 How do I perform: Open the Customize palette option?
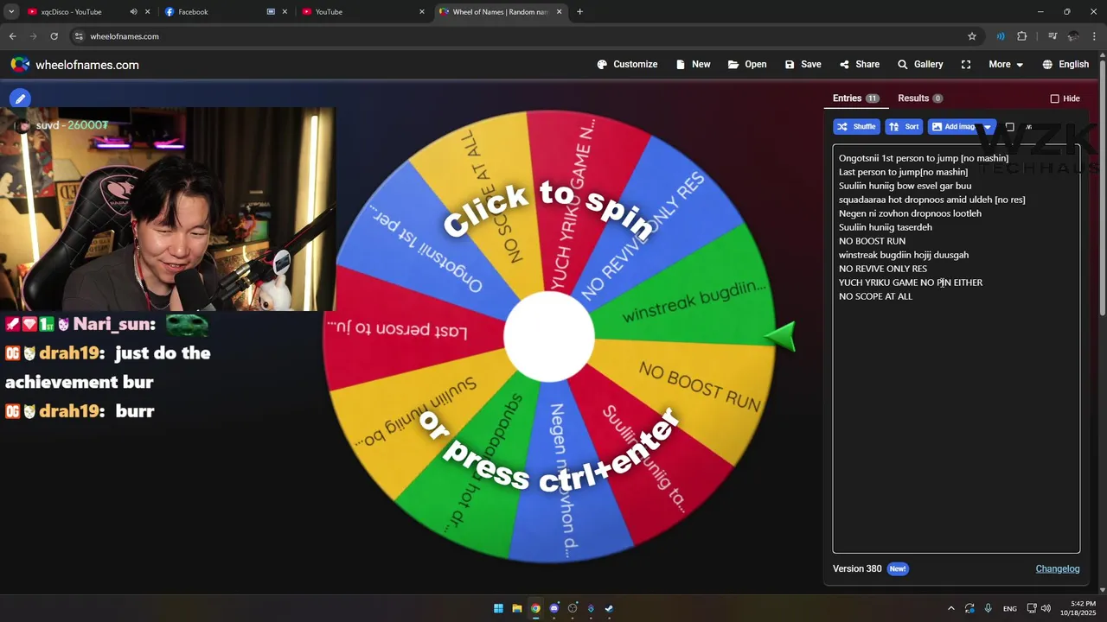click(x=627, y=65)
